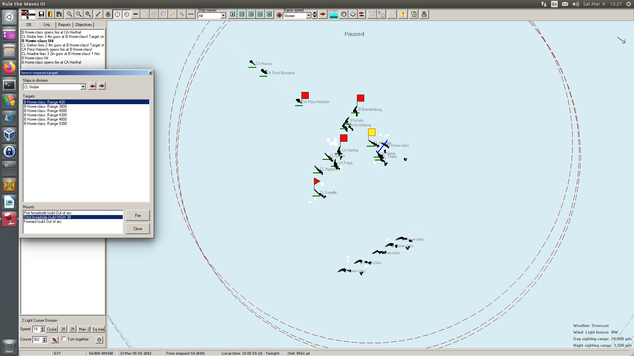Click the stopwatch icon

(344, 14)
